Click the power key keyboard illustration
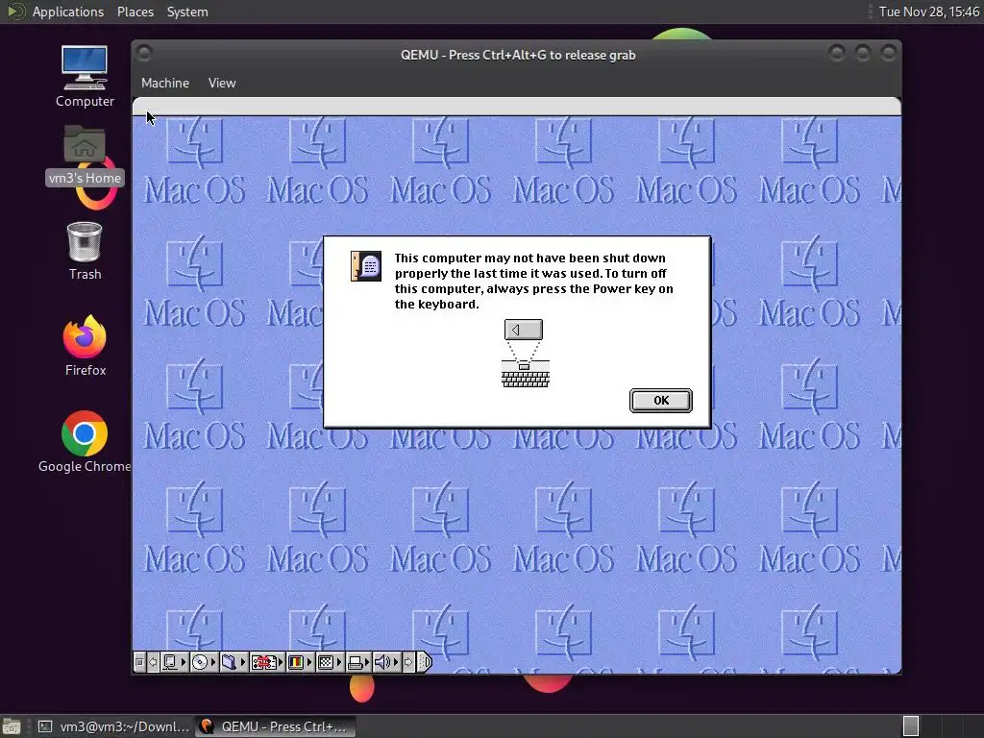 tap(526, 354)
